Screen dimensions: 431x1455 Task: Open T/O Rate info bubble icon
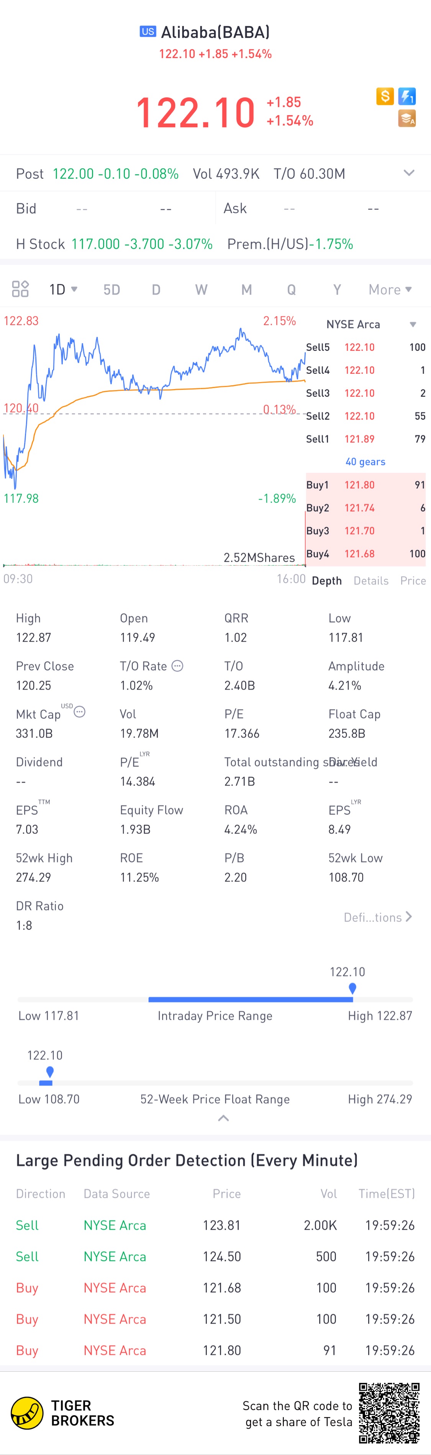[177, 666]
